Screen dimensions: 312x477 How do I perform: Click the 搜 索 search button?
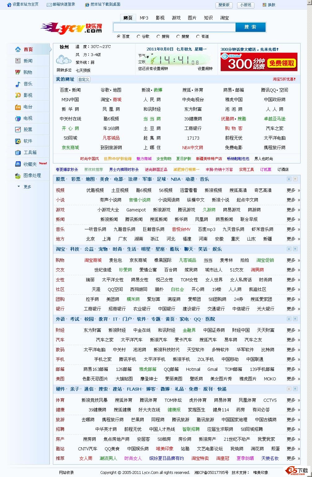pyautogui.click(x=250, y=27)
